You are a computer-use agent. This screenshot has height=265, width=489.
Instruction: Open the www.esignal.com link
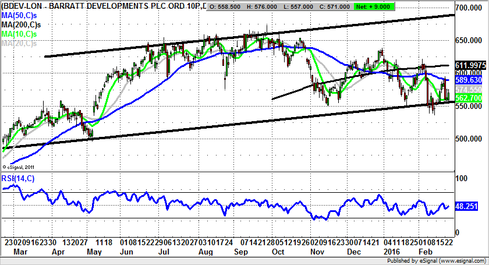[466, 262]
